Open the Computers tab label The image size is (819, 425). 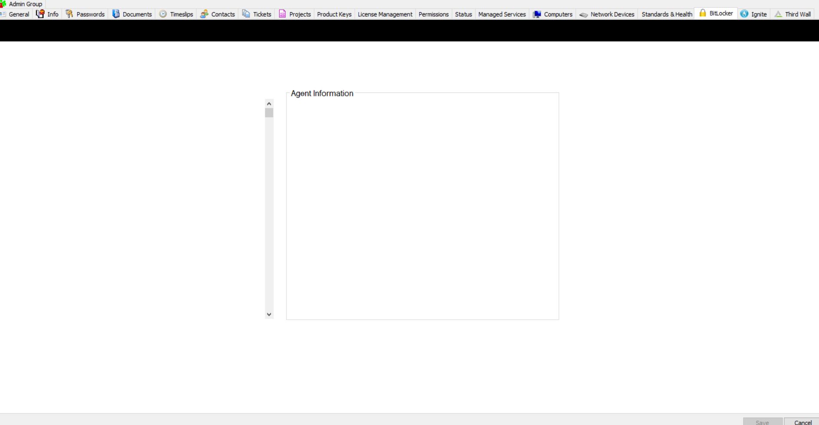coord(558,14)
